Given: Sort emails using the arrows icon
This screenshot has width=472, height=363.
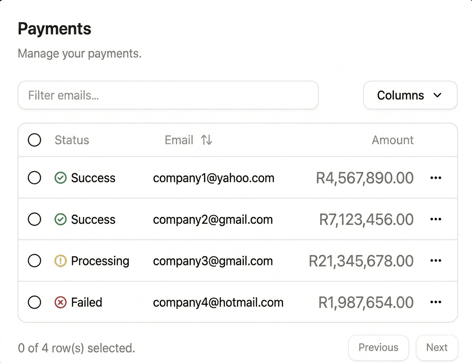Looking at the screenshot, I should click(206, 140).
